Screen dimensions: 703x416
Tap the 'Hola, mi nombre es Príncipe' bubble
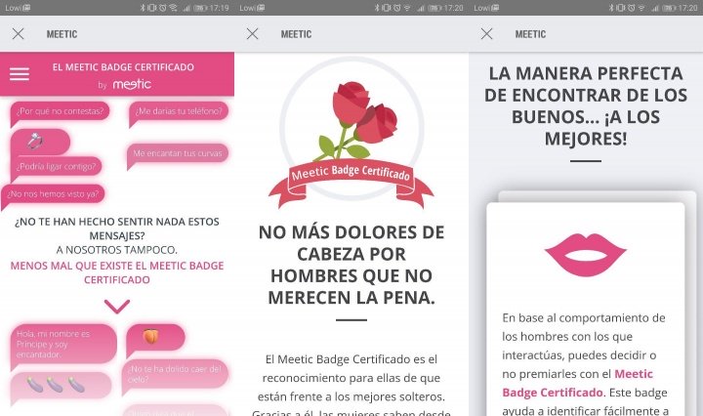63,344
